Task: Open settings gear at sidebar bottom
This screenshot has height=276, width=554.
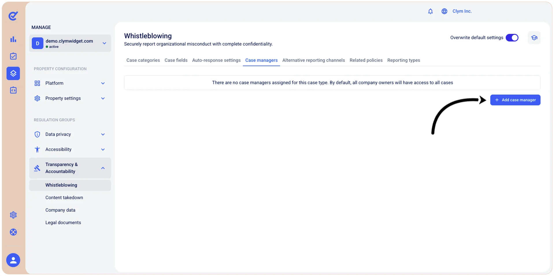Action: pos(13,215)
